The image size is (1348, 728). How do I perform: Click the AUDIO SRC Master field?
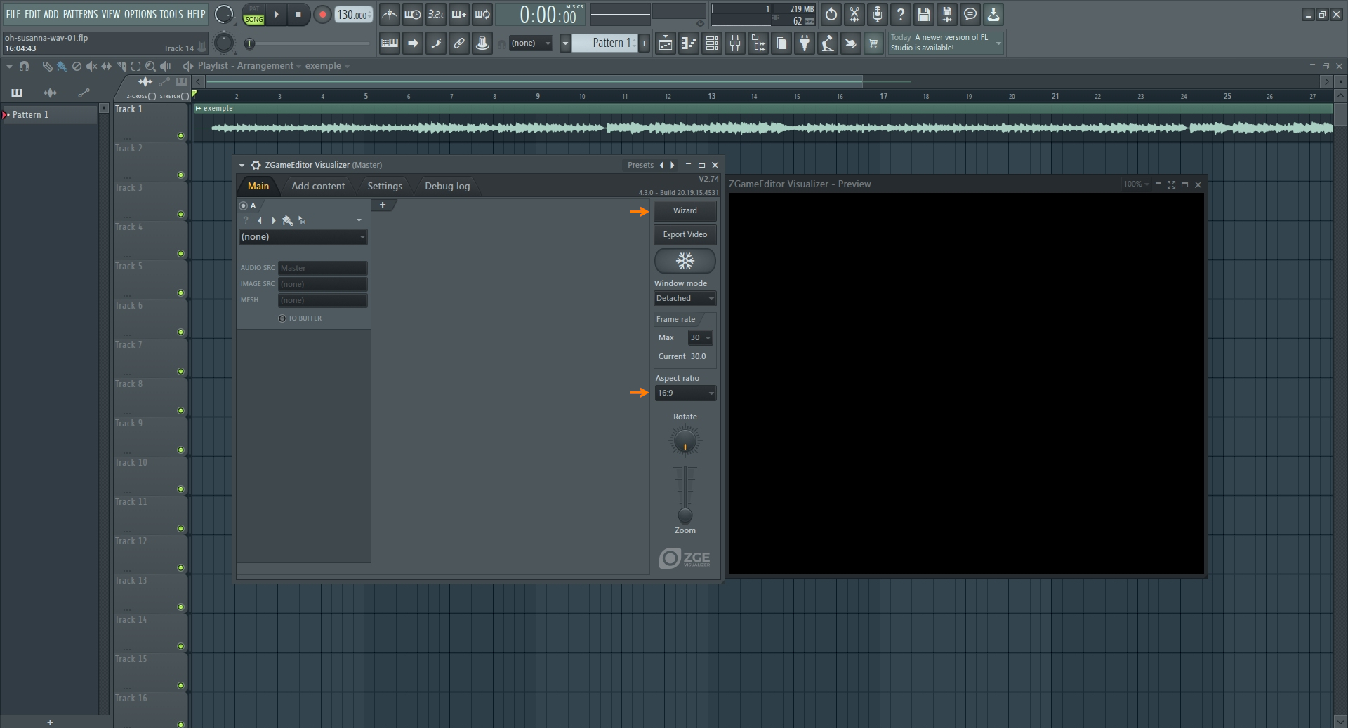(x=323, y=268)
